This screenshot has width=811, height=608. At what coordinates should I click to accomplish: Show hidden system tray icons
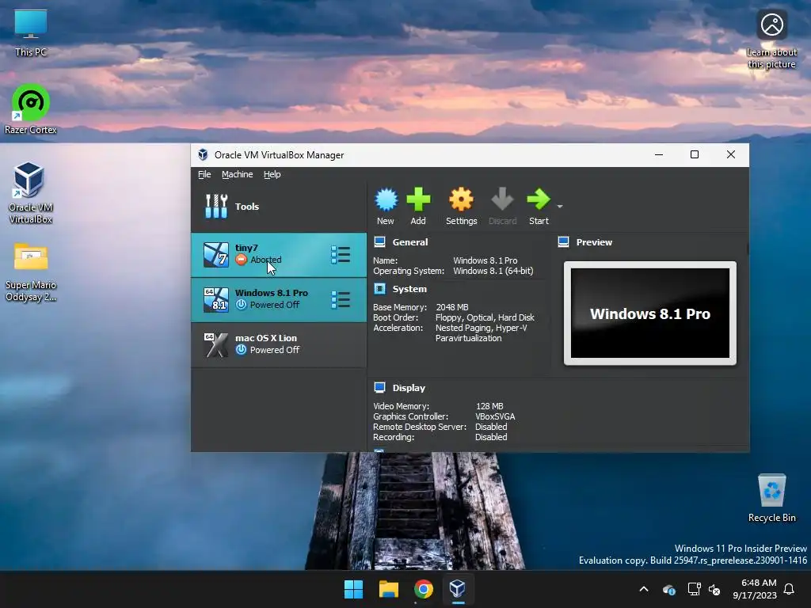click(644, 589)
